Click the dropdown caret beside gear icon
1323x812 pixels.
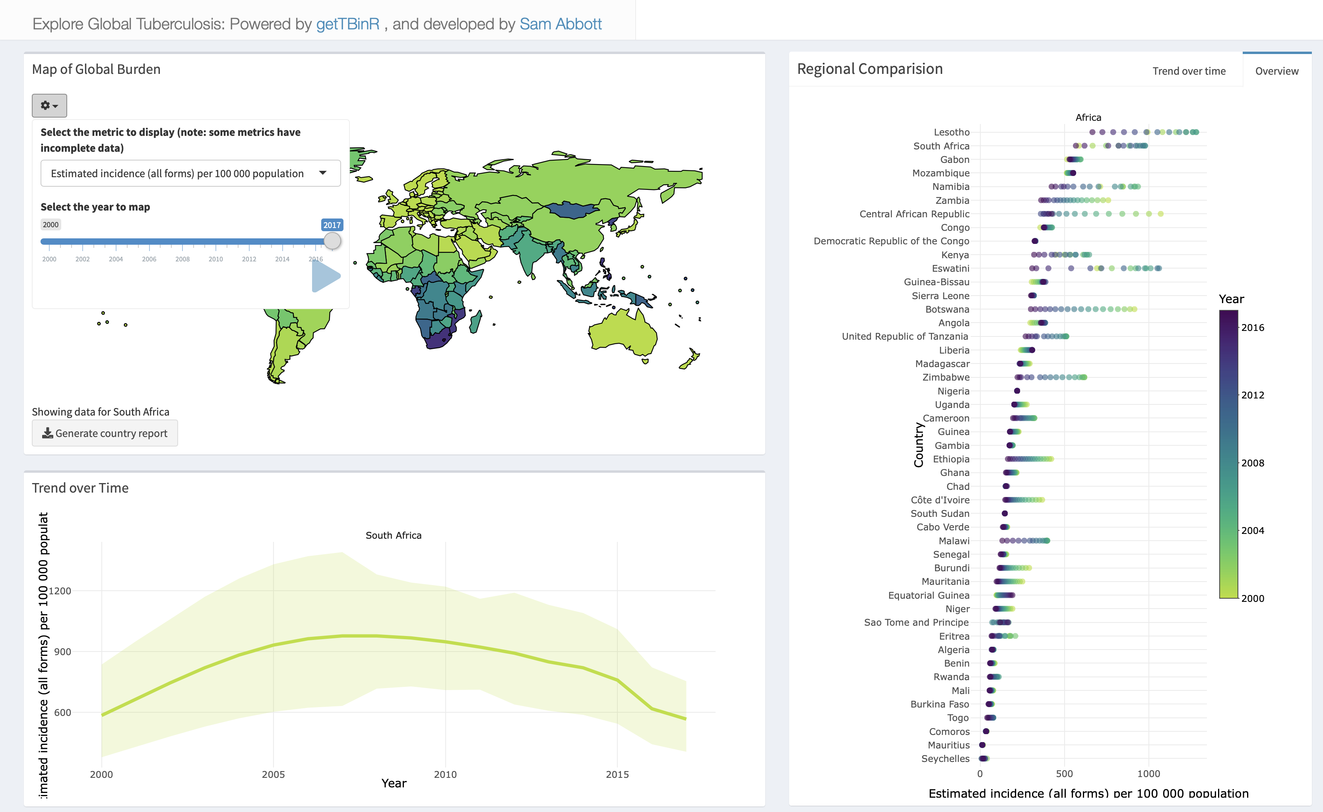(55, 106)
